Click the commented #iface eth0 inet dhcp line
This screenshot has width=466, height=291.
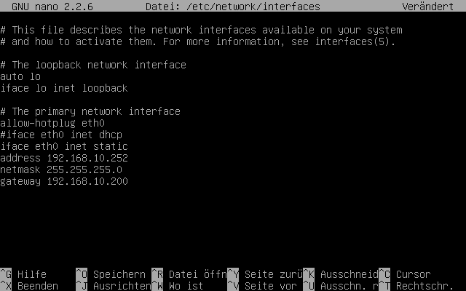(x=61, y=135)
